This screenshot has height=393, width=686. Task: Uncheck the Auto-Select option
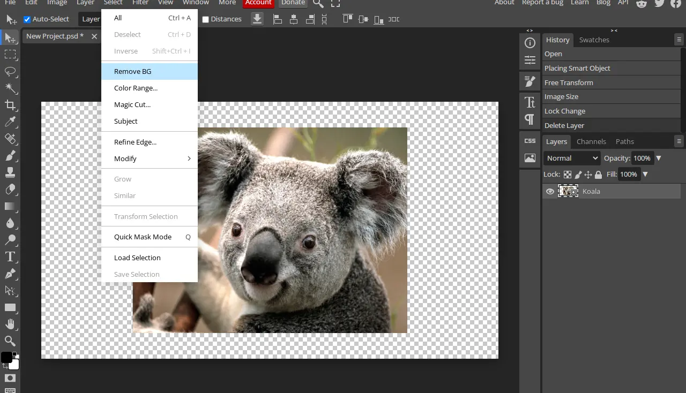coord(27,19)
